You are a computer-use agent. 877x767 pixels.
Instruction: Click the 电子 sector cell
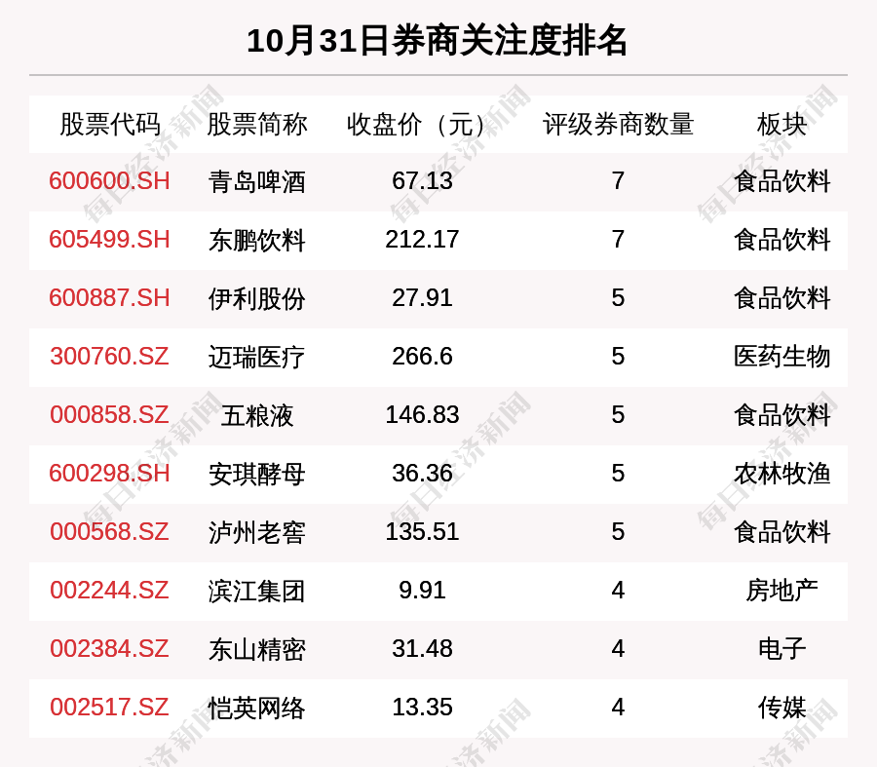pos(782,649)
